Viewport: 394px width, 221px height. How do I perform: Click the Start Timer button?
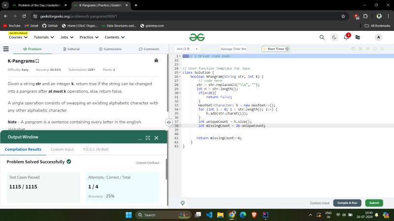pos(276,49)
